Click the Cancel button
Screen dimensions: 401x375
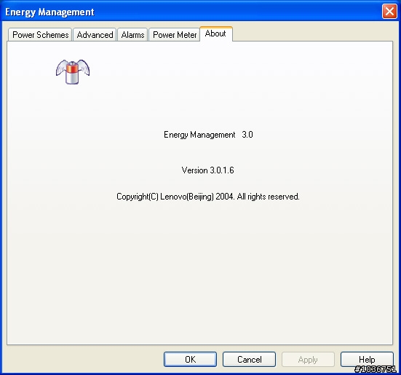pos(249,360)
